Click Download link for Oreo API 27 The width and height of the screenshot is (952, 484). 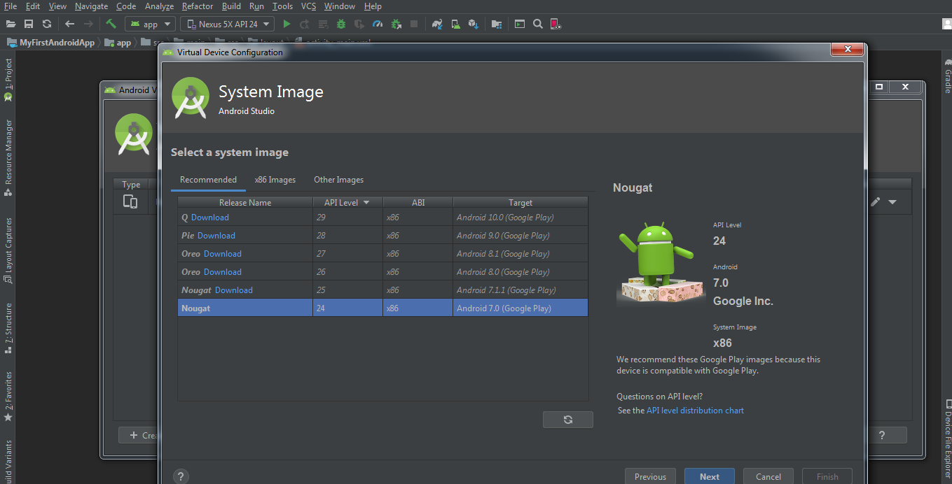[223, 254]
